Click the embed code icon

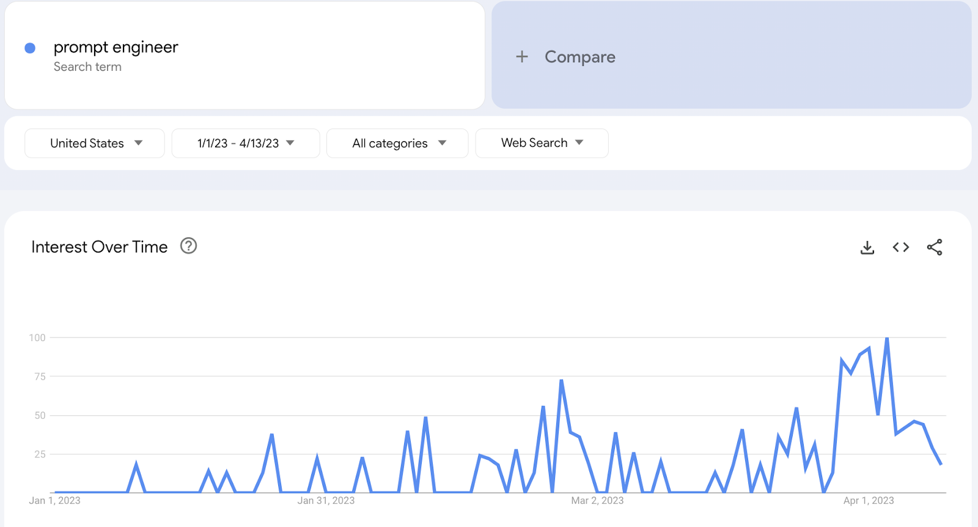tap(901, 248)
